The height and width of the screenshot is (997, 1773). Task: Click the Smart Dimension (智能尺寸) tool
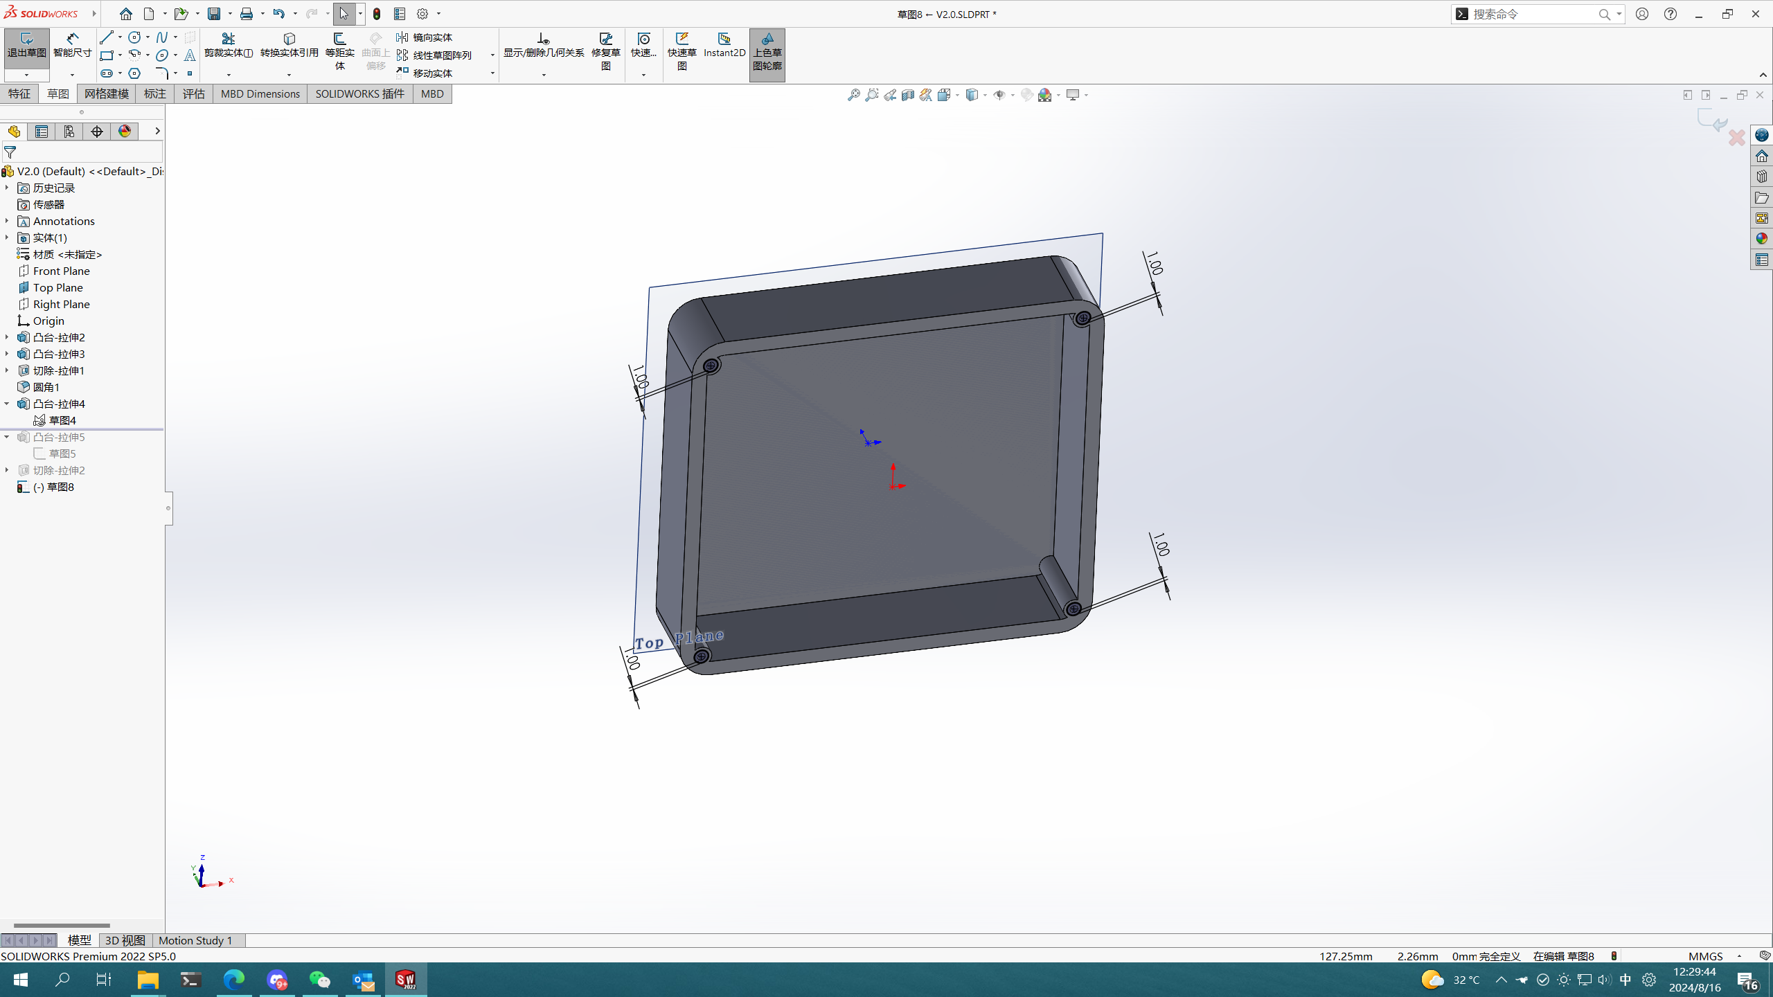coord(72,44)
